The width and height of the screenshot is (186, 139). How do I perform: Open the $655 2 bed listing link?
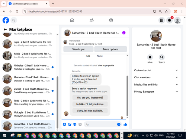click(x=86, y=44)
